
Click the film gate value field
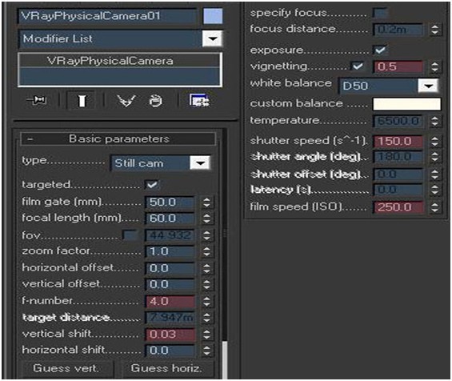pyautogui.click(x=170, y=203)
